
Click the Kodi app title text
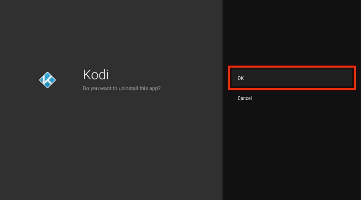pos(96,75)
